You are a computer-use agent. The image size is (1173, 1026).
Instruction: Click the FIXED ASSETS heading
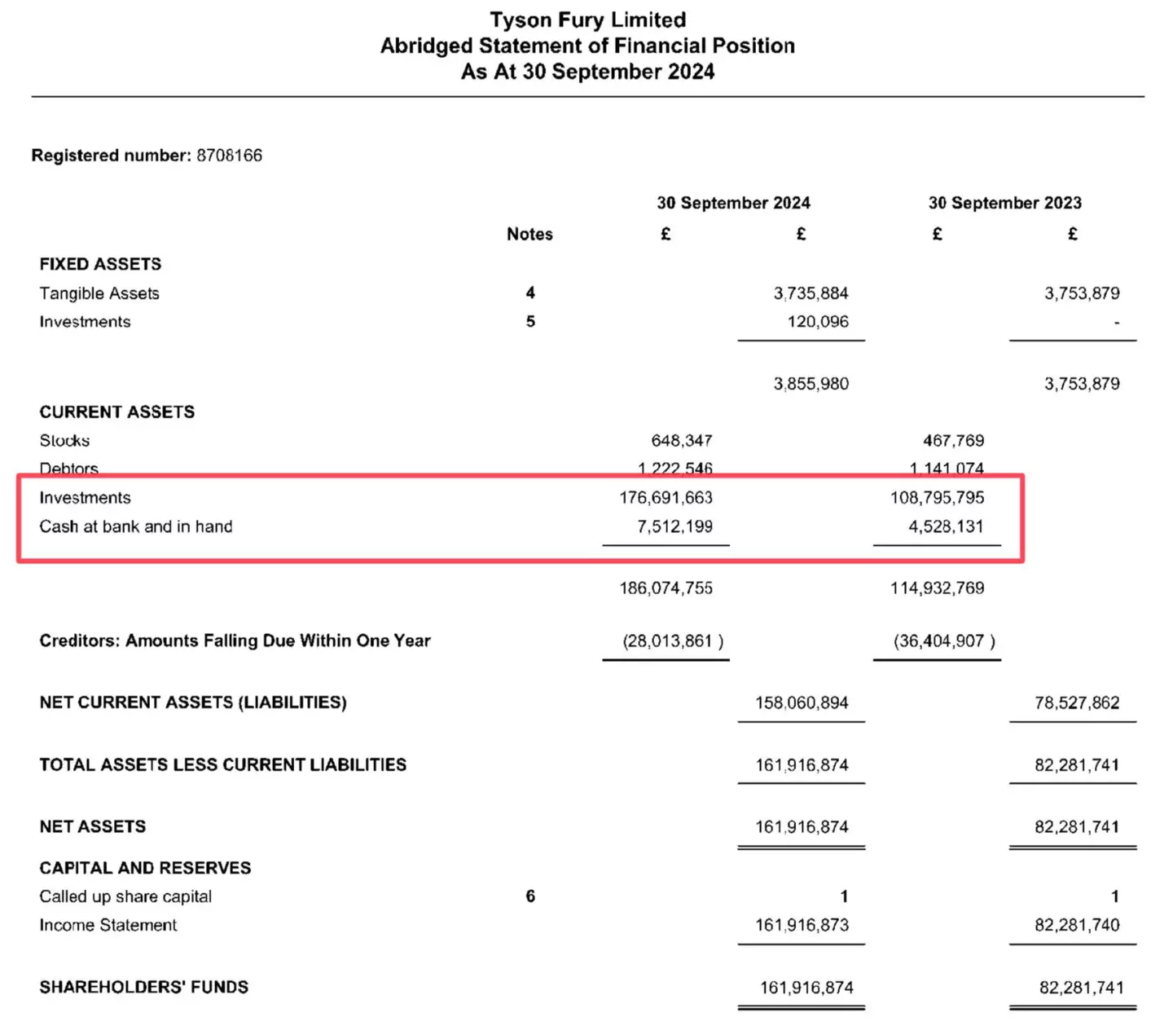coord(100,264)
